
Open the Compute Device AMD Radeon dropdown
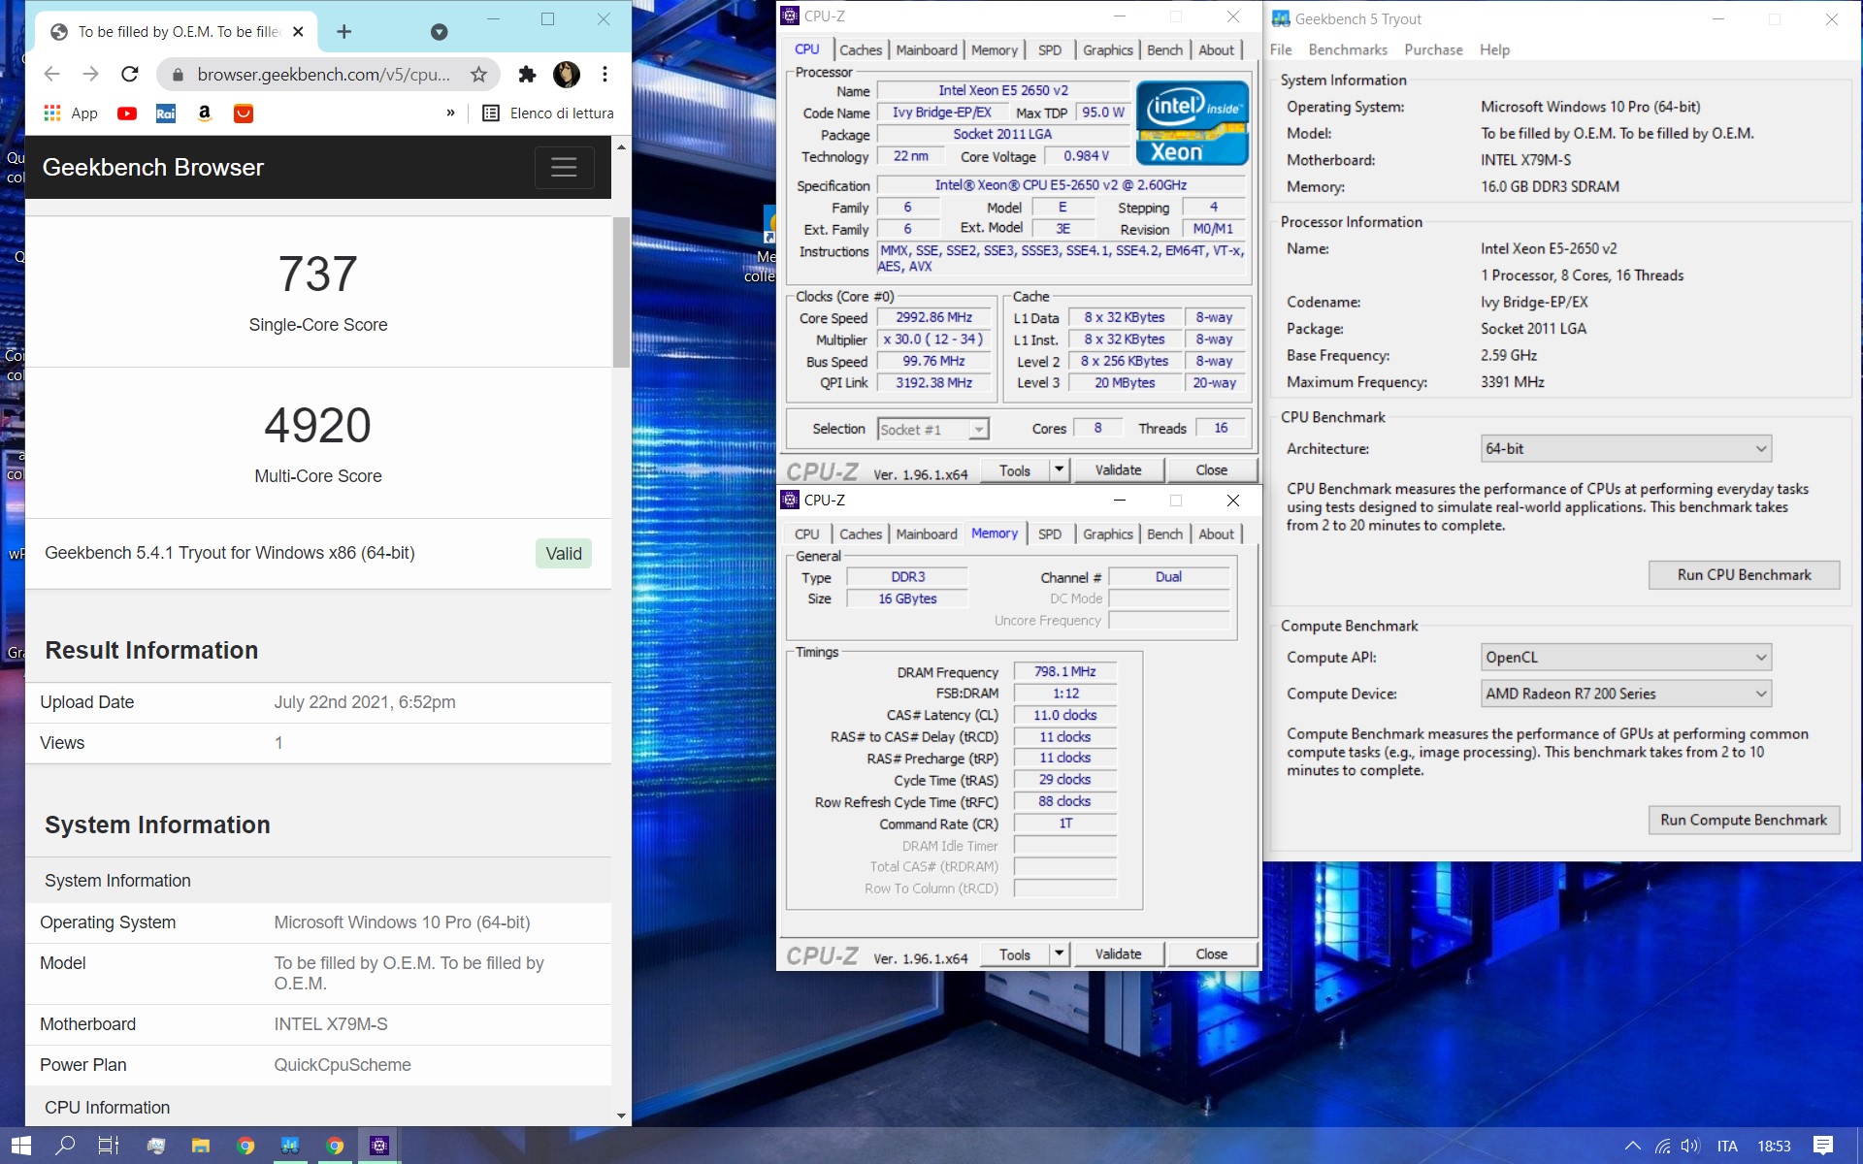click(1626, 694)
